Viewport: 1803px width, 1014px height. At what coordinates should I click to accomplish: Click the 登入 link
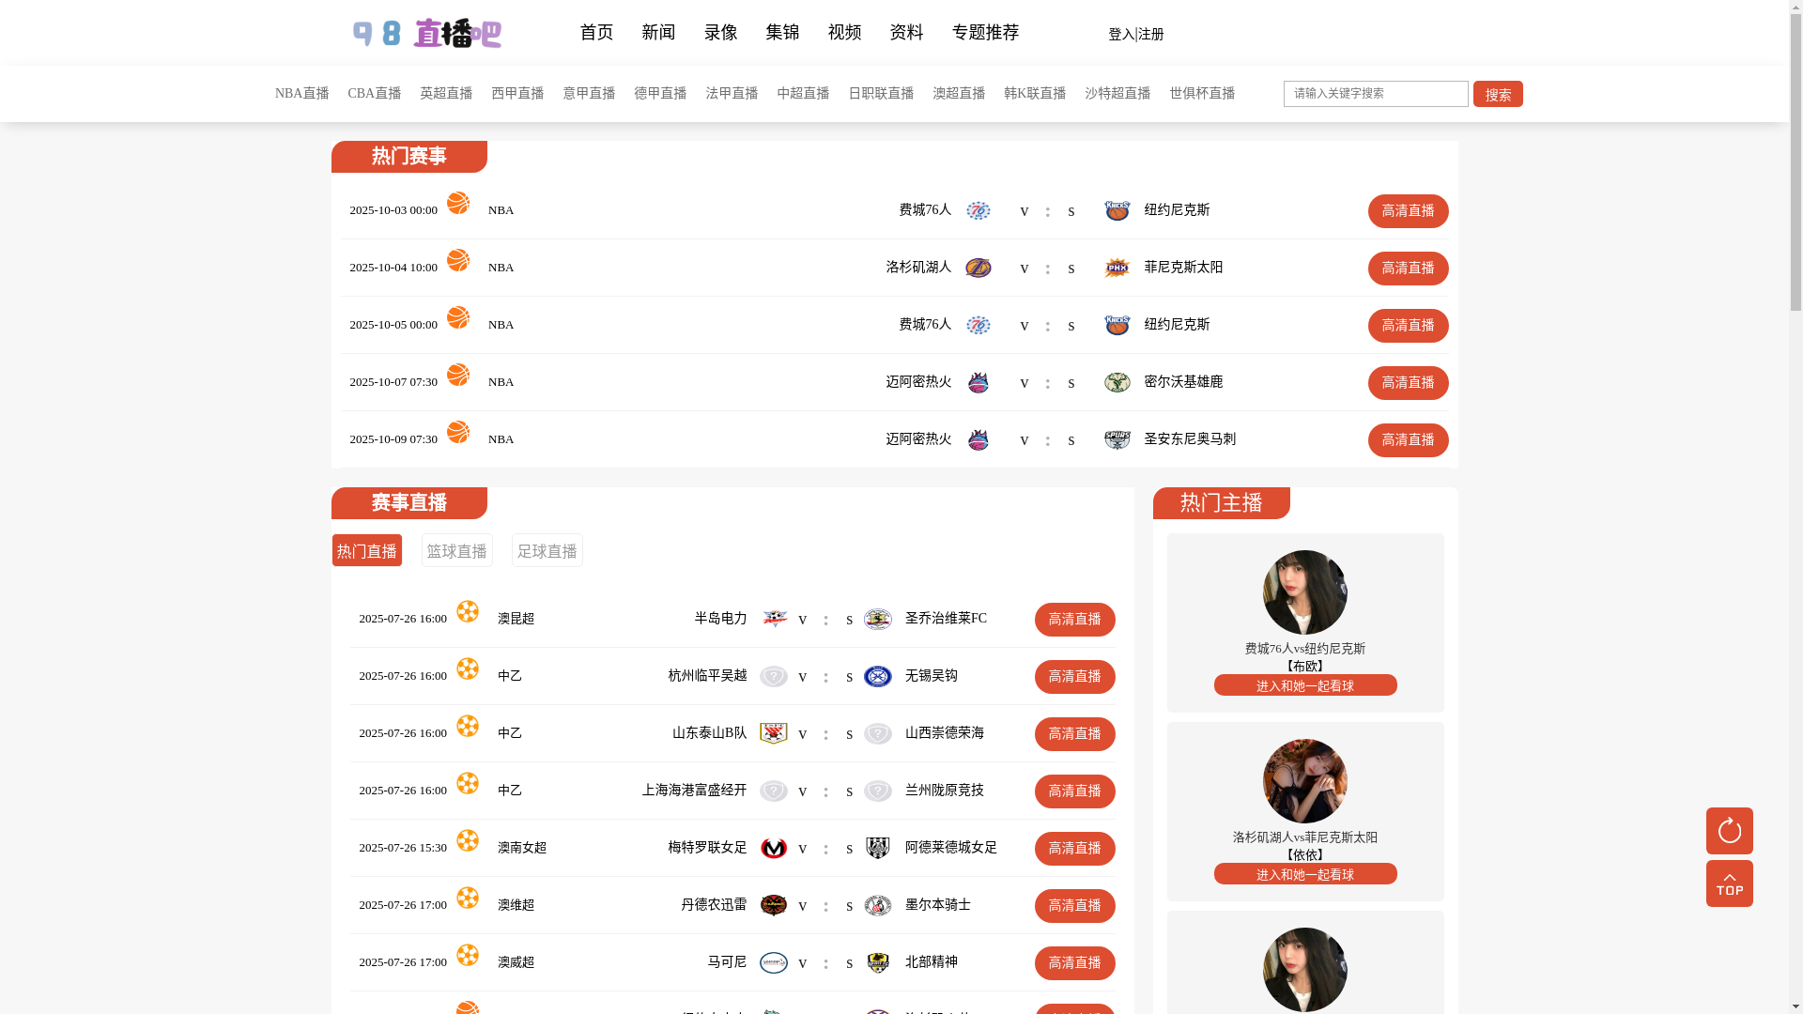coord(1121,35)
